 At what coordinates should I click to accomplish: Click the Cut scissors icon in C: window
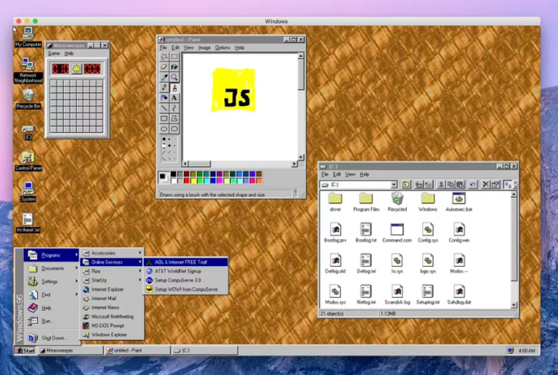click(x=442, y=185)
